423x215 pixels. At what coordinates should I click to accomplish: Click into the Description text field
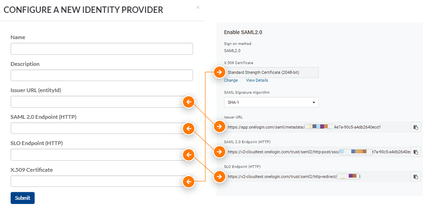[x=102, y=76]
